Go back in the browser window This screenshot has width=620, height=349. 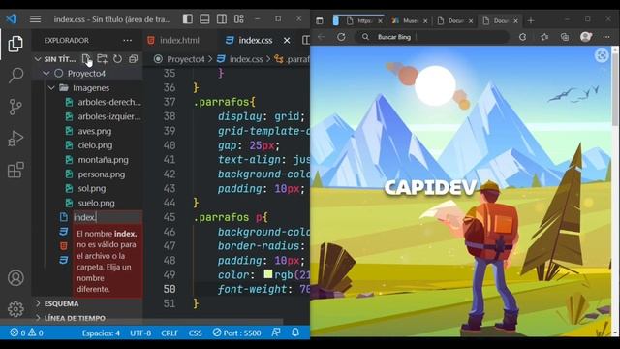pos(321,37)
